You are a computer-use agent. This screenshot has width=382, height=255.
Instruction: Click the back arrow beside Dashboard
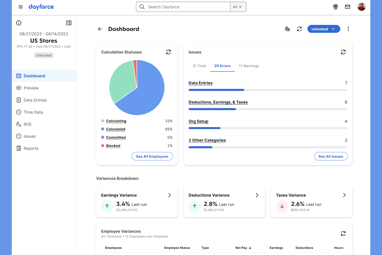pyautogui.click(x=100, y=29)
